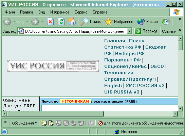Click the horizontal scrollbar thumb
Image resolution: width=185 pixels, height=136 pixels.
tap(55, 114)
